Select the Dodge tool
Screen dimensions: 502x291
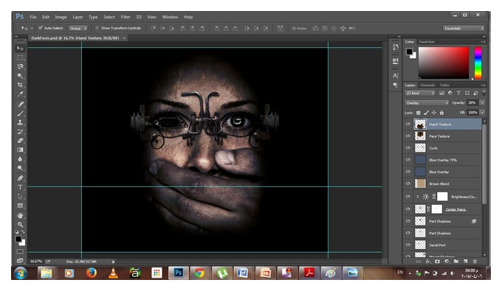coord(20,168)
